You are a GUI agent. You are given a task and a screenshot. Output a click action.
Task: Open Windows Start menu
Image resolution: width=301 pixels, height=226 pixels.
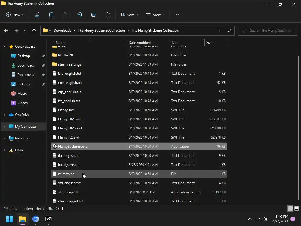[x=9, y=219]
